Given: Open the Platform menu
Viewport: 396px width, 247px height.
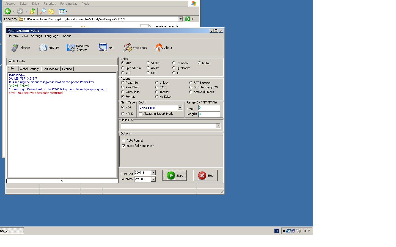Looking at the screenshot, I should coord(13,36).
